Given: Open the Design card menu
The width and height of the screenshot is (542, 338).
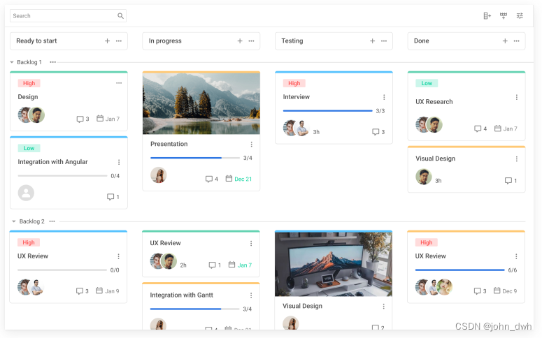Looking at the screenshot, I should (x=119, y=83).
